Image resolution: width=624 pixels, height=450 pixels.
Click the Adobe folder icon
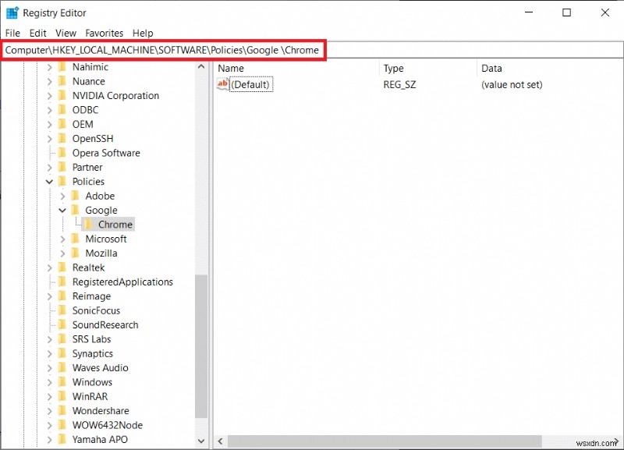pos(76,196)
